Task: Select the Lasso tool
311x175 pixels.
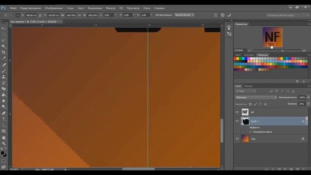Action: coord(3,40)
